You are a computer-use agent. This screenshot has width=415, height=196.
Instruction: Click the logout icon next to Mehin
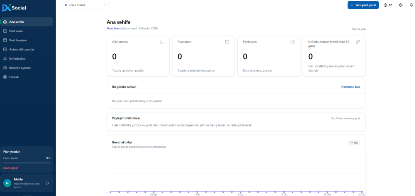click(x=48, y=183)
